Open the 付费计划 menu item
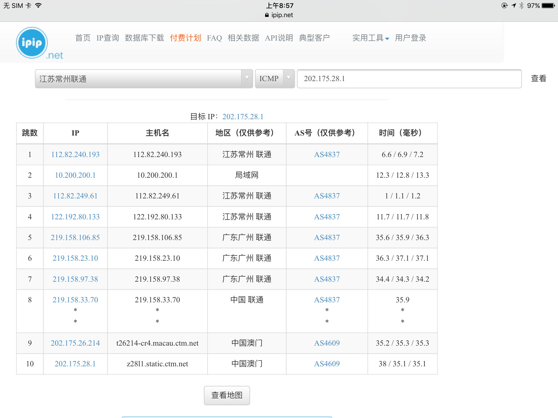558x418 pixels. [185, 38]
